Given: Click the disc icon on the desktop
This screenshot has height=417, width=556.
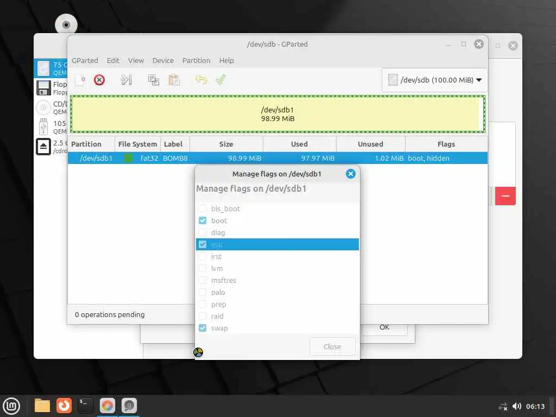Looking at the screenshot, I should (66, 25).
